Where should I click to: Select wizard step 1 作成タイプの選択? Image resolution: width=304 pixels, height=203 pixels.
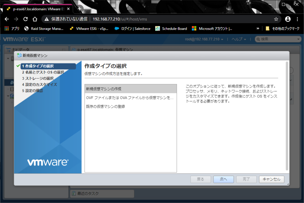(48, 66)
